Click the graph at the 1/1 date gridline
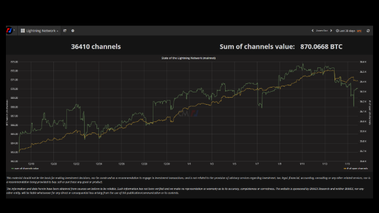The width and height of the screenshot is (379, 213). coord(189,111)
